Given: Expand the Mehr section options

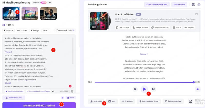Looking at the screenshot, I should tap(46, 30).
